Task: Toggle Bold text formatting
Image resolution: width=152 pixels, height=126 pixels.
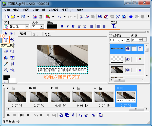Action: (x=62, y=26)
